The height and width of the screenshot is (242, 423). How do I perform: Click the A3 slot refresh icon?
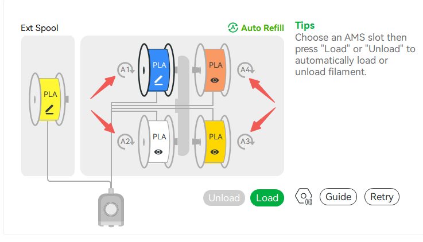(x=246, y=141)
